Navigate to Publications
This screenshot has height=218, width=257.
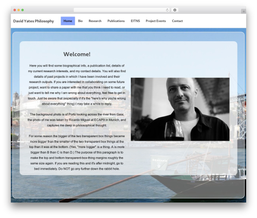116,21
